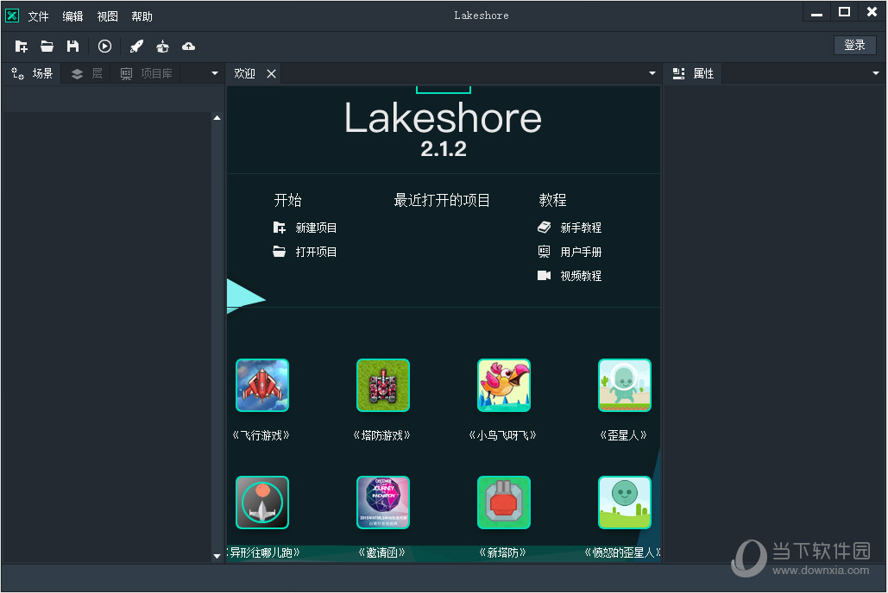Click the package export toolbar icon
This screenshot has width=888, height=593.
click(x=162, y=47)
